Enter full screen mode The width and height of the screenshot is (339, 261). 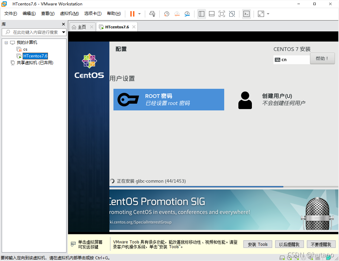click(x=222, y=14)
